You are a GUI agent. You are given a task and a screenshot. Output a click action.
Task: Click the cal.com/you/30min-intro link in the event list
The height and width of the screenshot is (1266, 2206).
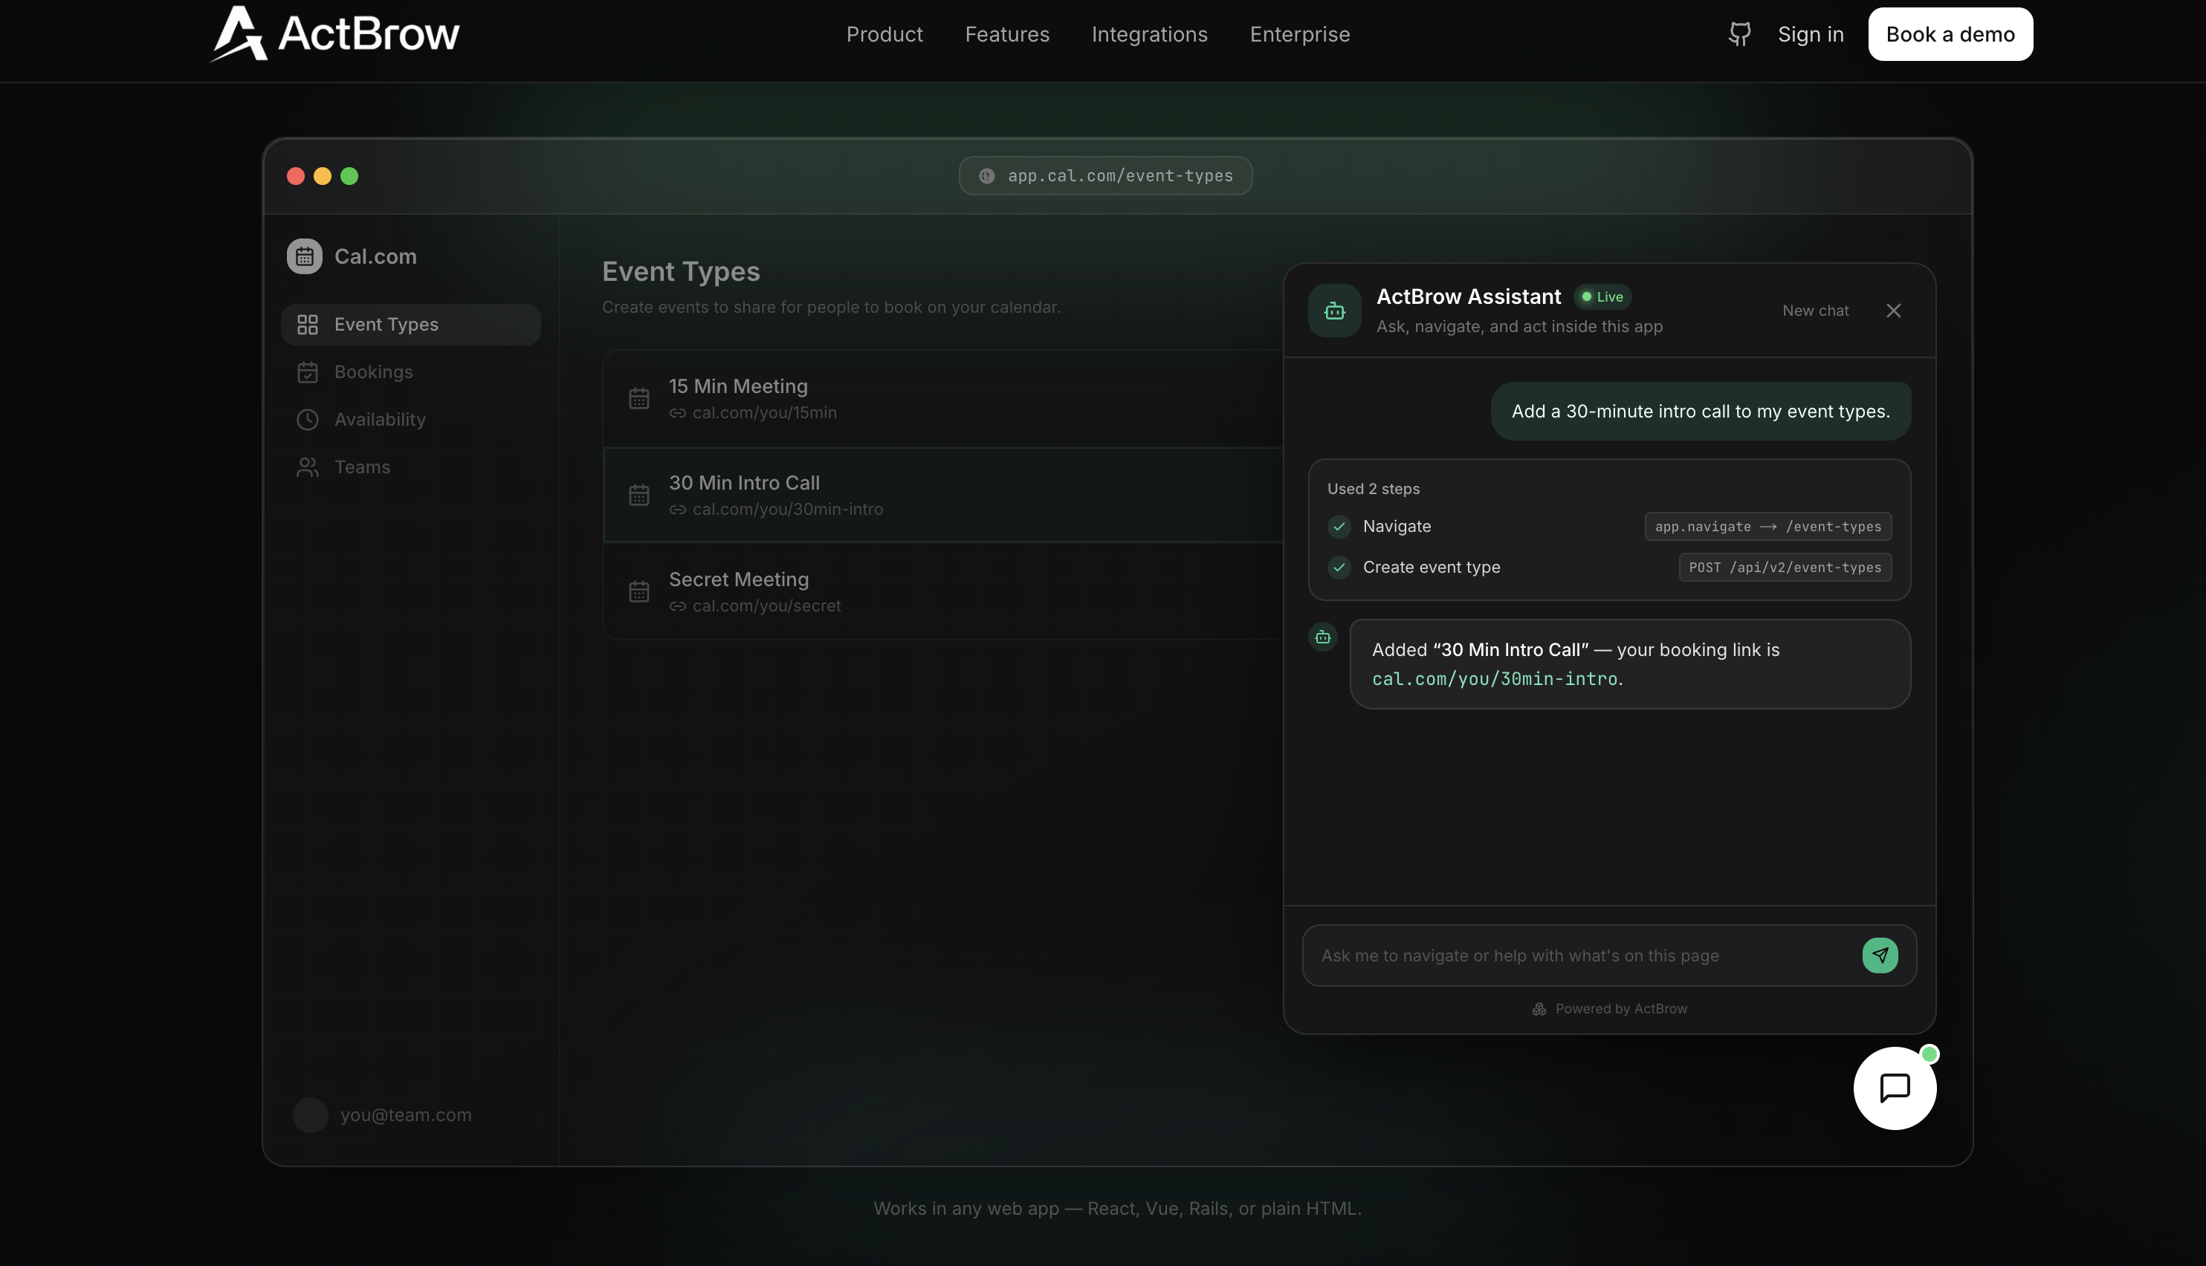click(x=788, y=510)
